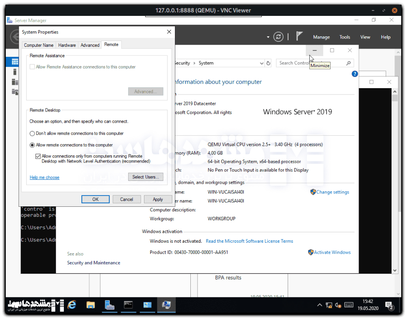Open the Tools menu in Server Manager

pyautogui.click(x=344, y=37)
